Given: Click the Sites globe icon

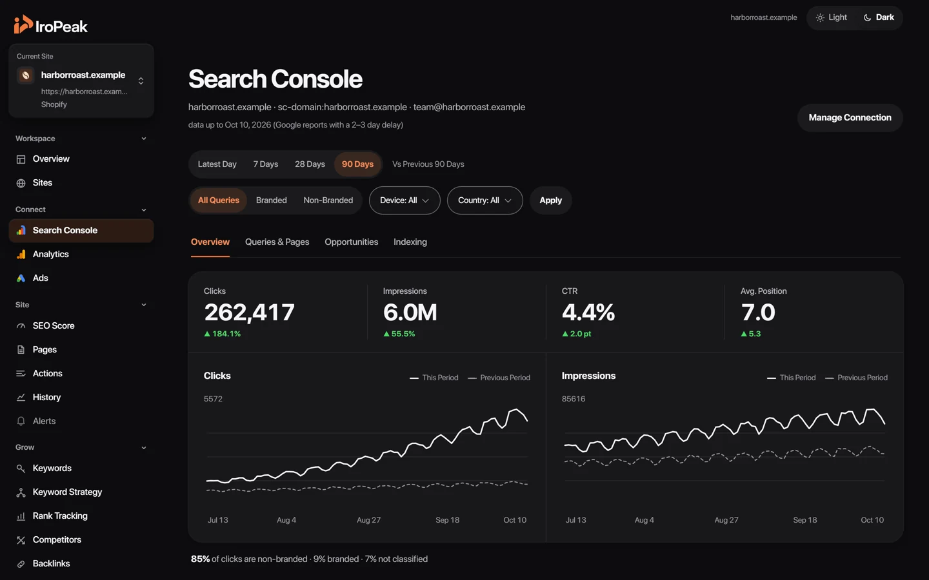Looking at the screenshot, I should click(x=21, y=183).
